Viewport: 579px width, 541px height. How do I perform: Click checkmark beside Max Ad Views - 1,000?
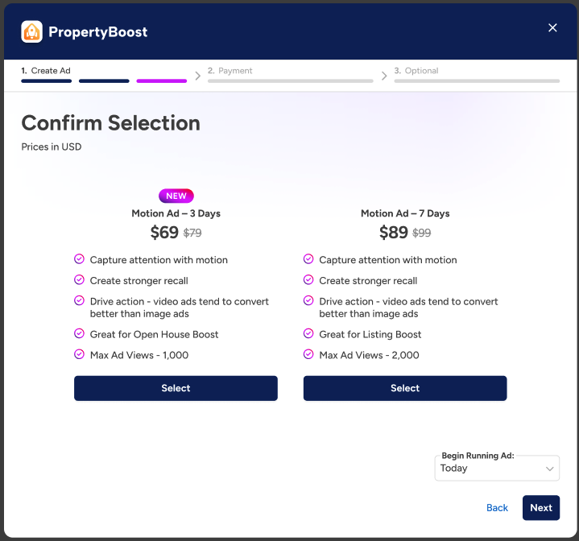tap(79, 354)
